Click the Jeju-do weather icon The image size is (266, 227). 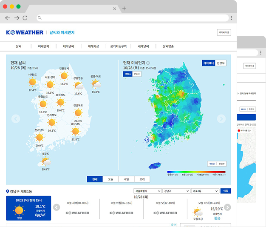pos(45,162)
